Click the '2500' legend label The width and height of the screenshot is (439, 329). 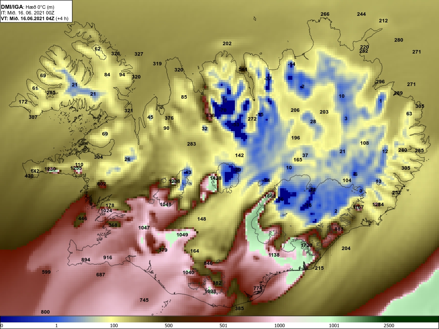point(389,325)
